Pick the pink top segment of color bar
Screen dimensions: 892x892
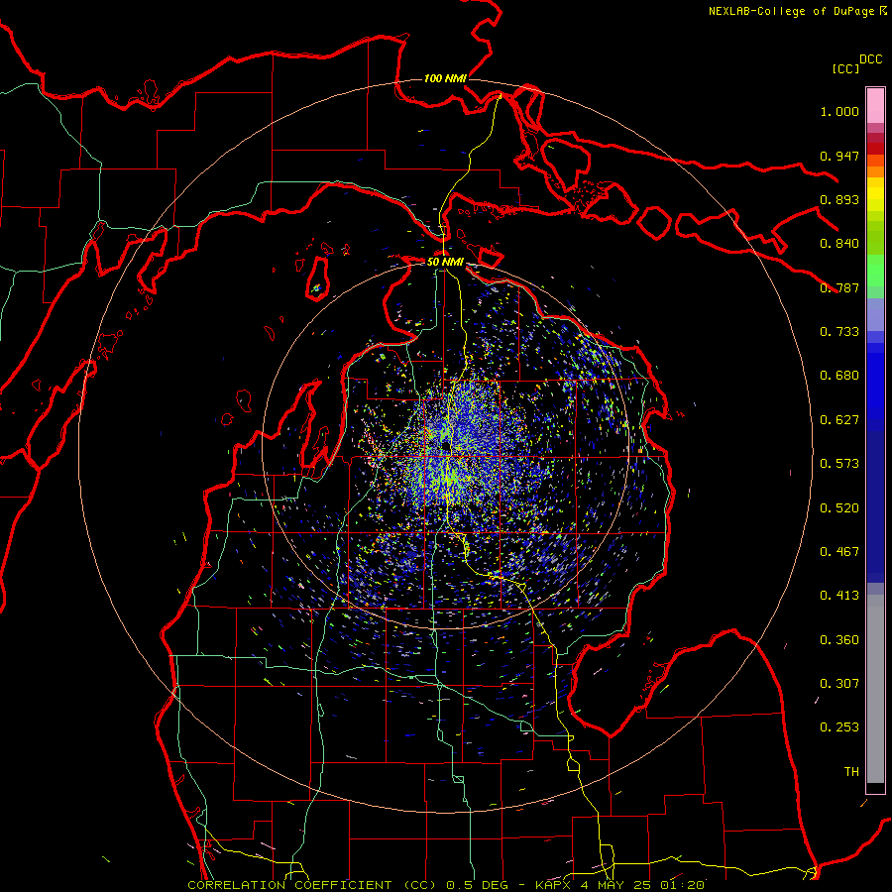pos(875,105)
